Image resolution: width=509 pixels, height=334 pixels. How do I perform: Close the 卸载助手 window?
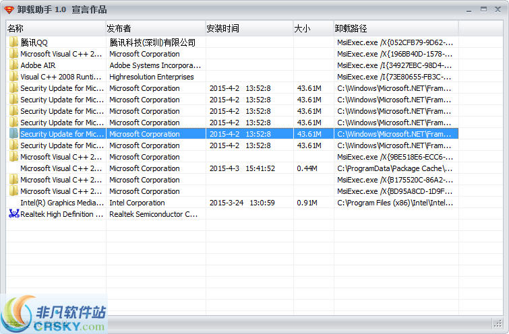498,9
